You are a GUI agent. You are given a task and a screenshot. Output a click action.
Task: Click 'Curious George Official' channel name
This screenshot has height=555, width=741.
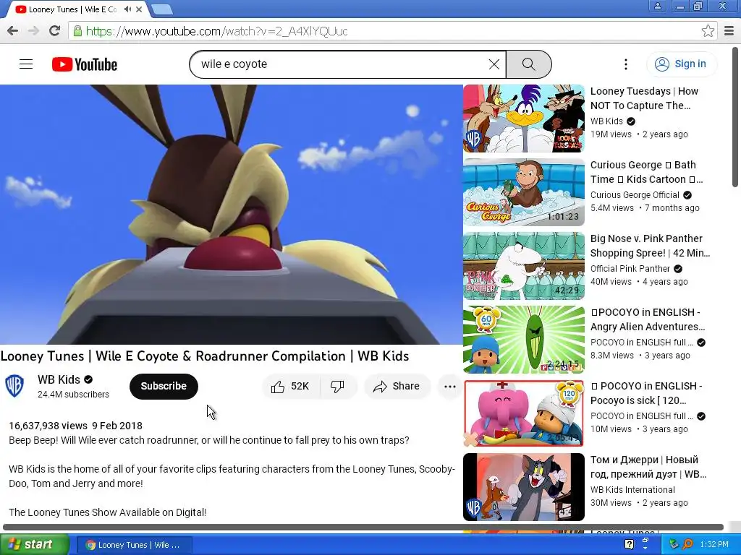pyautogui.click(x=635, y=195)
